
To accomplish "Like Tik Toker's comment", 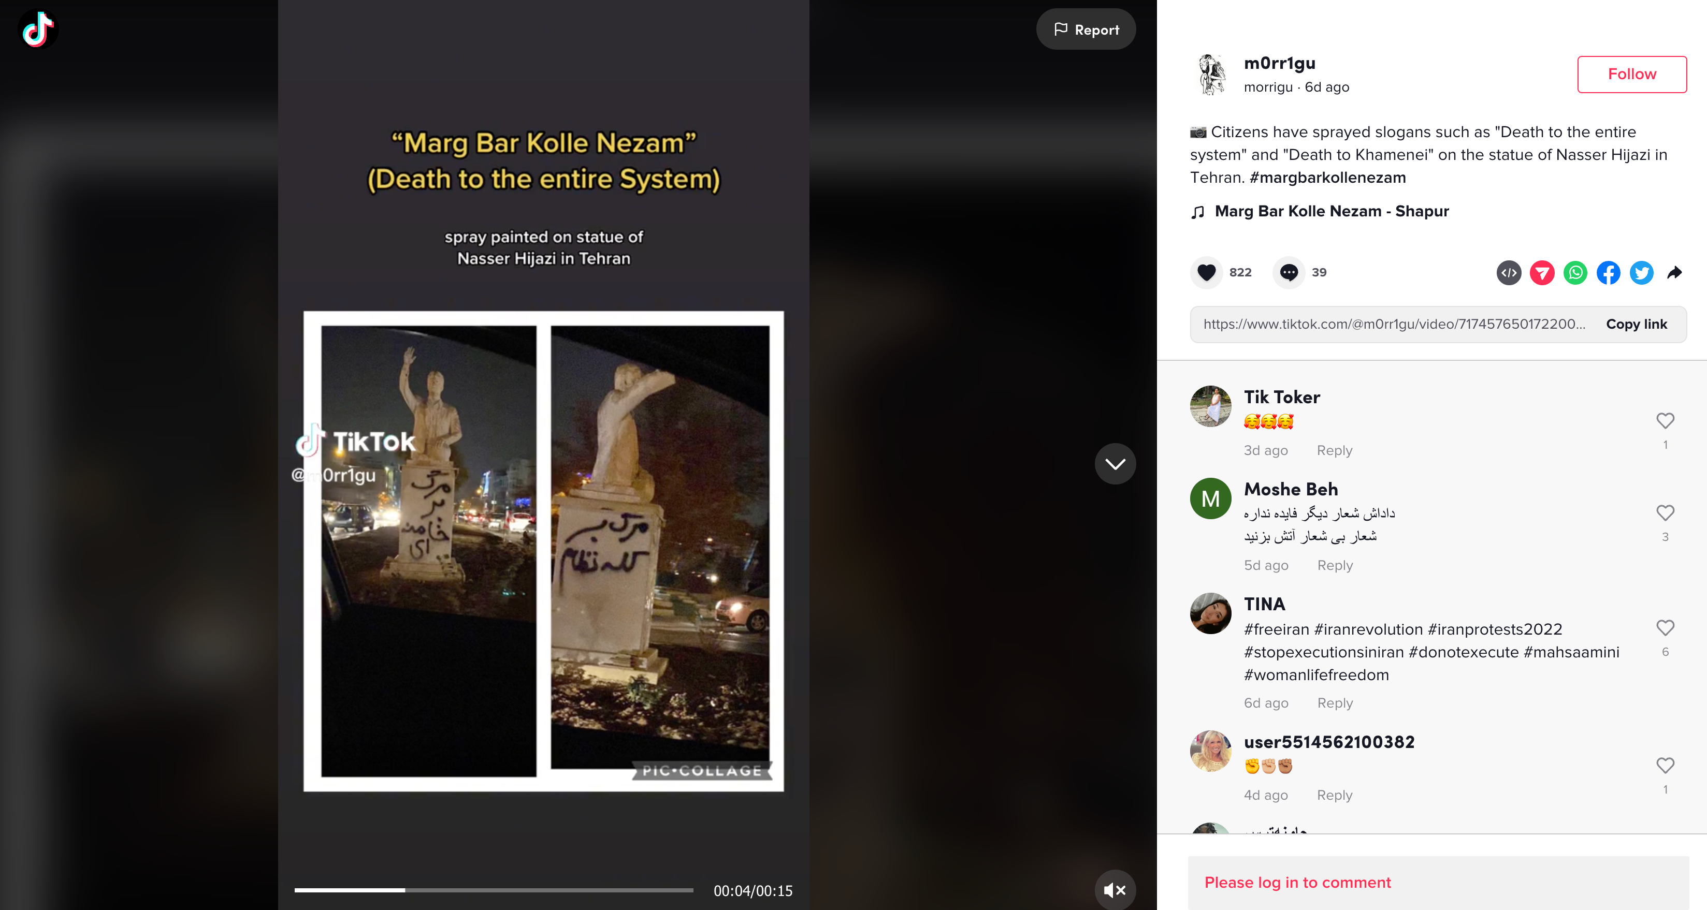I will pos(1665,420).
